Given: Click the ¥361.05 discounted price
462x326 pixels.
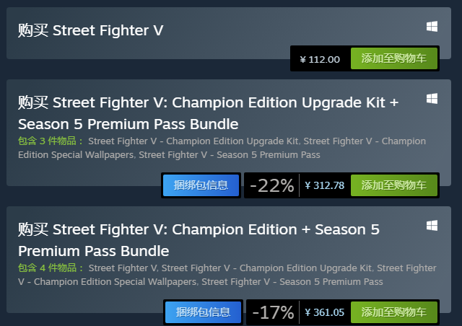Looking at the screenshot, I should [324, 312].
